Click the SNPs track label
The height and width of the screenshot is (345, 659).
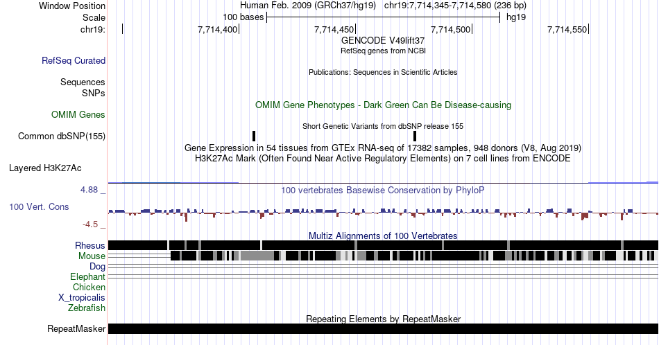(94, 93)
